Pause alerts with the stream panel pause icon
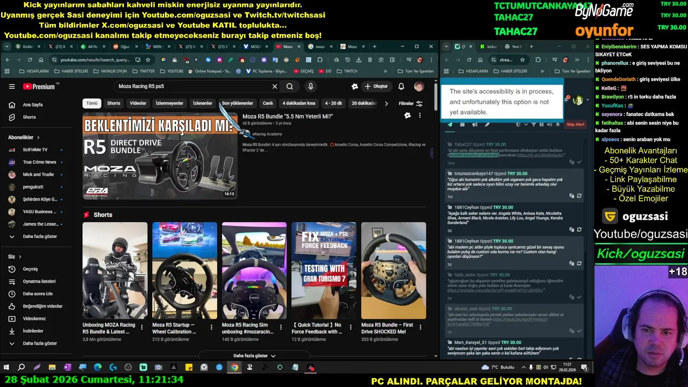This screenshot has width=688, height=387. coord(541,124)
